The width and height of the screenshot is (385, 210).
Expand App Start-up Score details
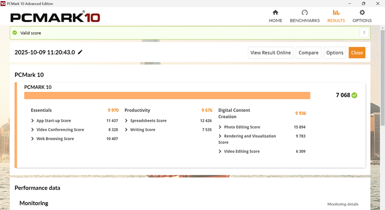click(32, 121)
